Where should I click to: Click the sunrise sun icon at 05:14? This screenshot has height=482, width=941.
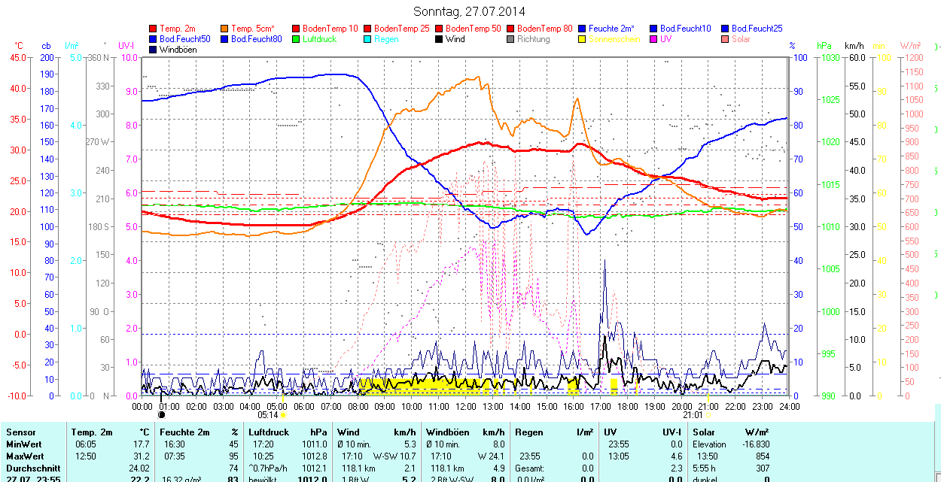tap(284, 414)
